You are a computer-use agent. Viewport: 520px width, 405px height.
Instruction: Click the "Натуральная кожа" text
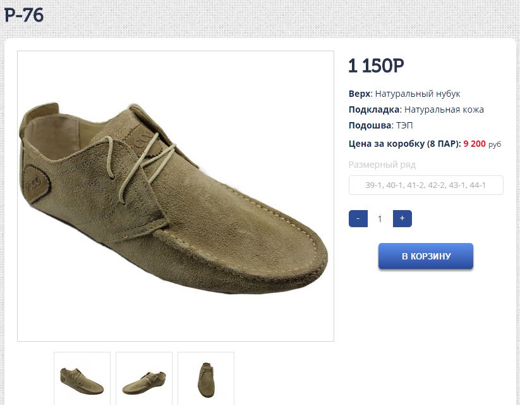(x=444, y=109)
